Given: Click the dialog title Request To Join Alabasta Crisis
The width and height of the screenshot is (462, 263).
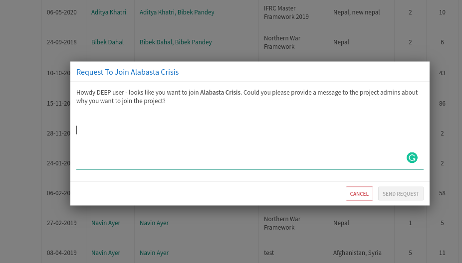Looking at the screenshot, I should pyautogui.click(x=127, y=72).
